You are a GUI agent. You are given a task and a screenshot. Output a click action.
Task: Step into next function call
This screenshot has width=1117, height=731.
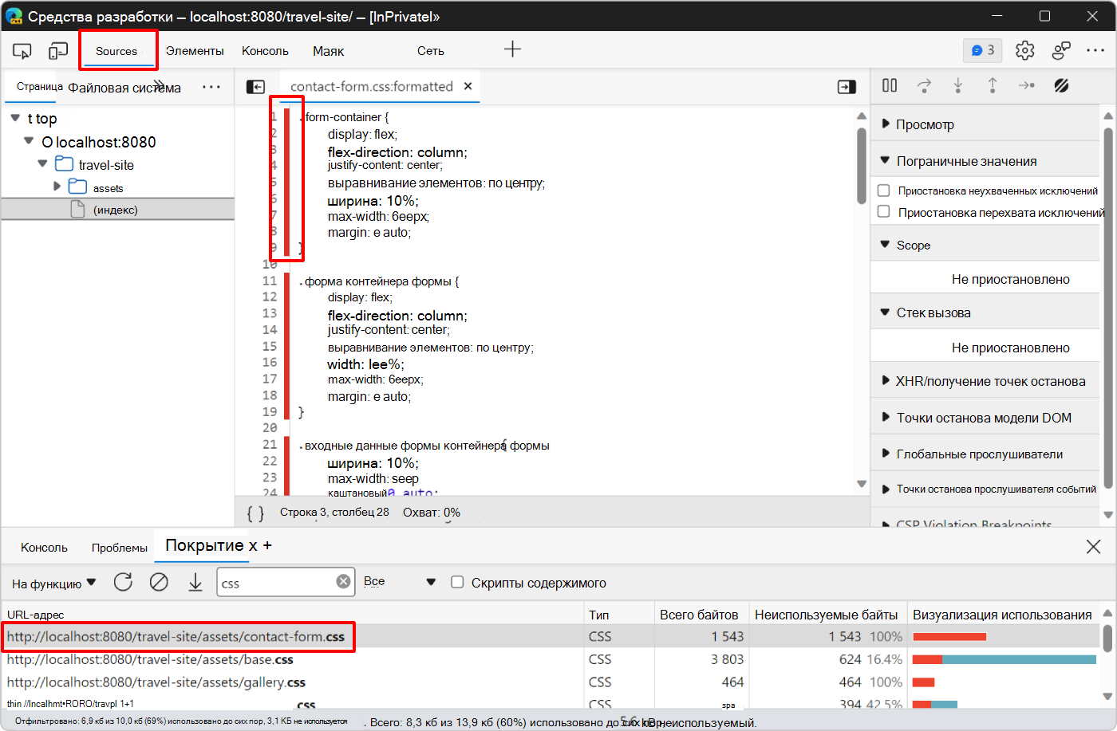click(958, 85)
